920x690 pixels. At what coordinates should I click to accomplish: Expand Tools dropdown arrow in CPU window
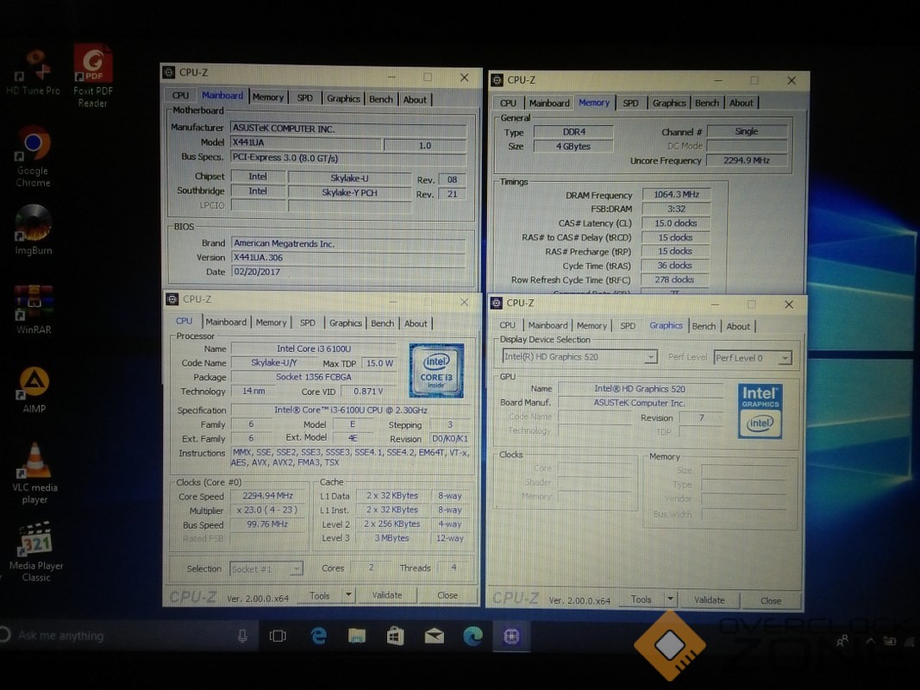(348, 595)
